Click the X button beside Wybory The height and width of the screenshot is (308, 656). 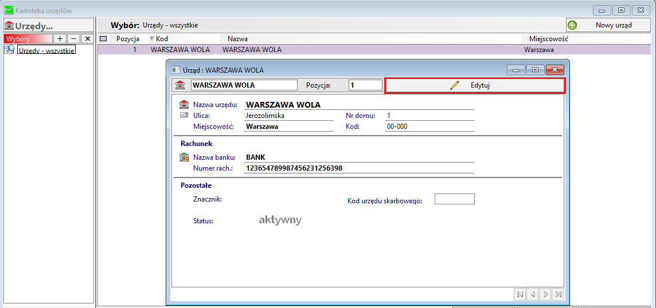pyautogui.click(x=87, y=38)
